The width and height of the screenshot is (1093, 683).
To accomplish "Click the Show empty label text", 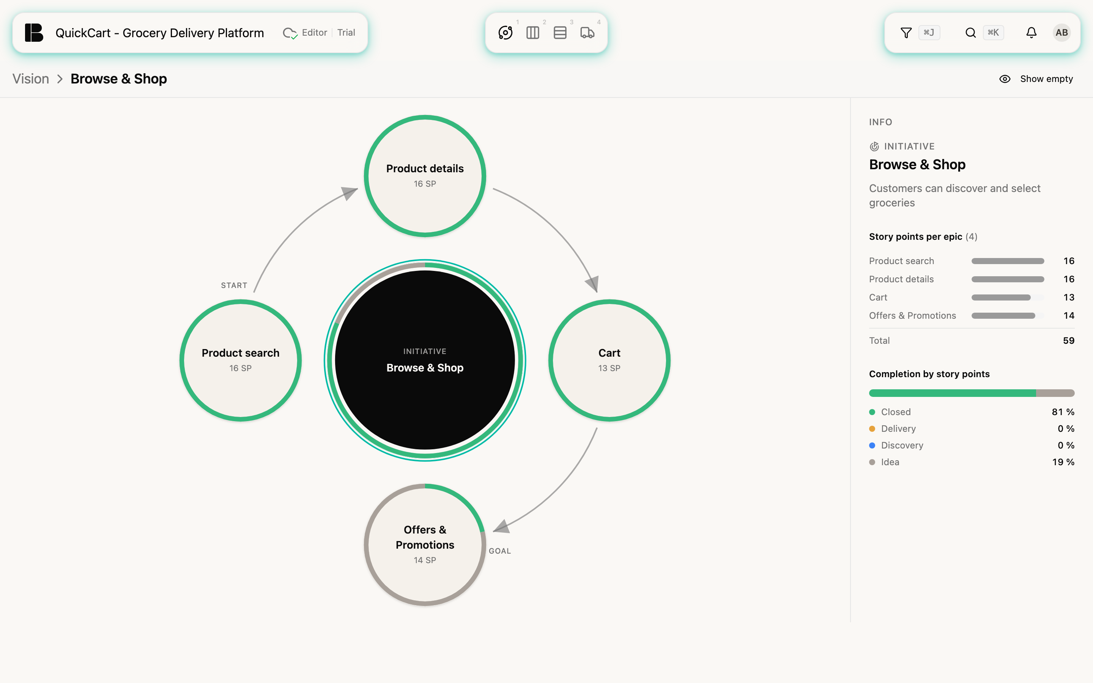I will point(1046,79).
